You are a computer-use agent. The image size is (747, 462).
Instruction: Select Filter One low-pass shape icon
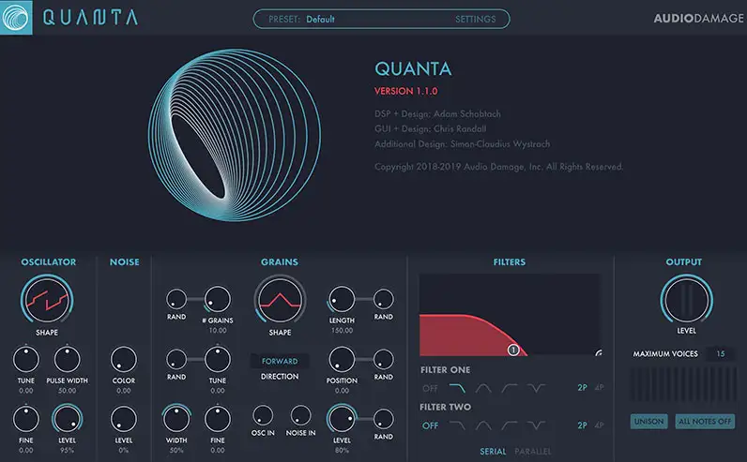click(457, 388)
